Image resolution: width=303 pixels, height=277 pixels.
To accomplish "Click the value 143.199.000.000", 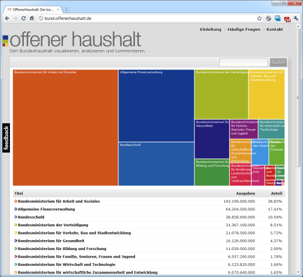I will pos(239,201).
